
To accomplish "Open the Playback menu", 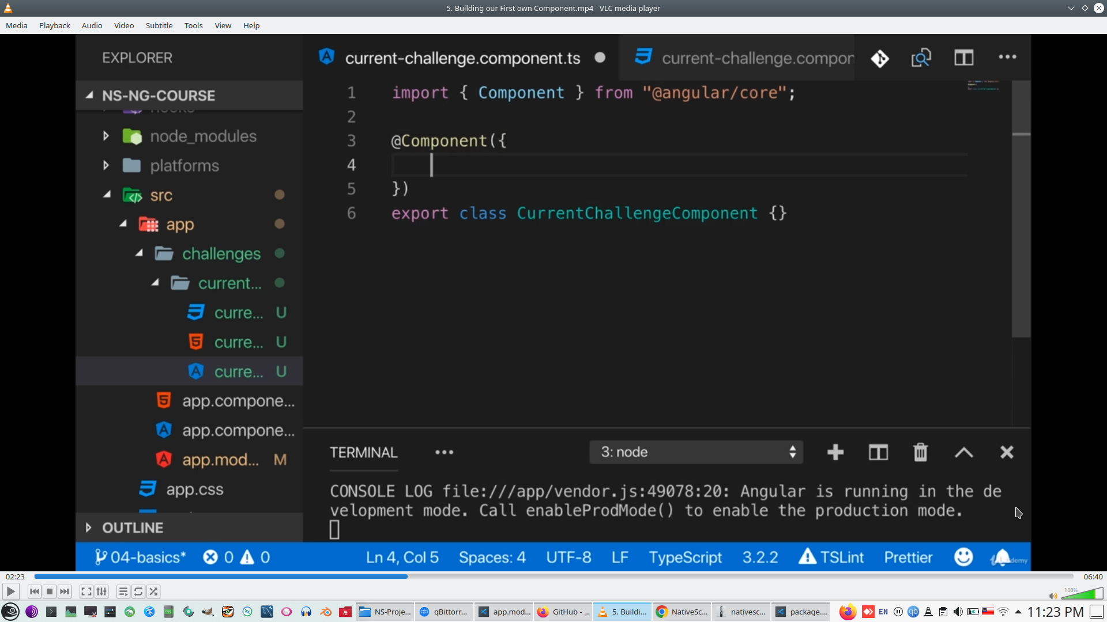I will 54,25.
